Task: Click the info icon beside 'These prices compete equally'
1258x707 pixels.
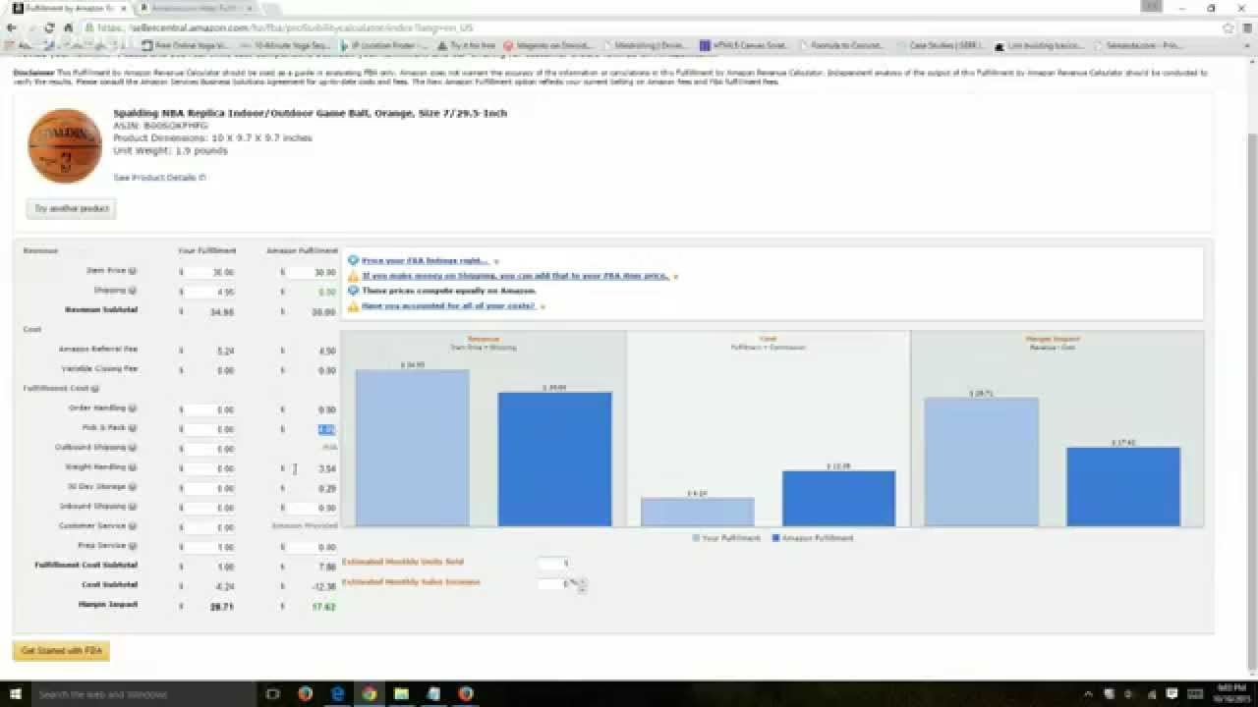Action: [x=353, y=292]
